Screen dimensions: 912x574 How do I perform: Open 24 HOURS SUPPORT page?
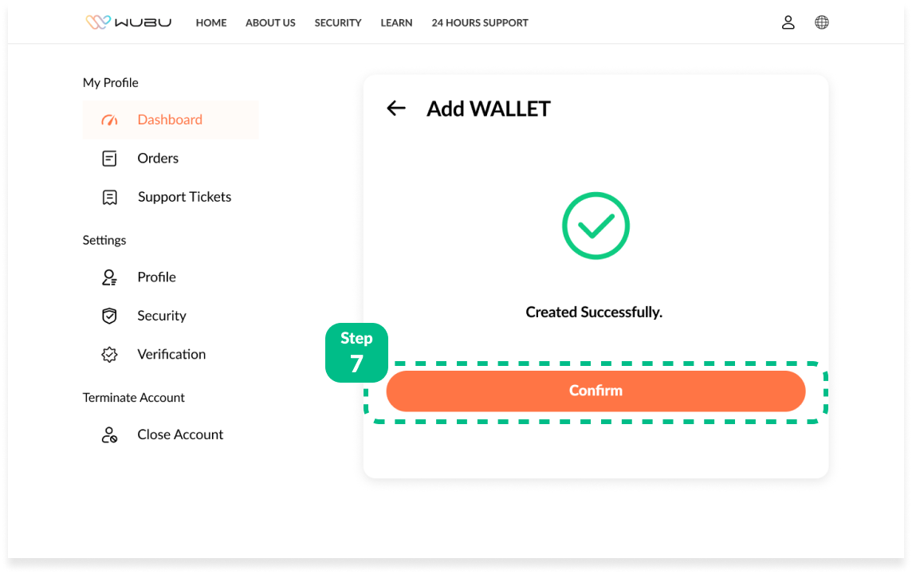(480, 23)
